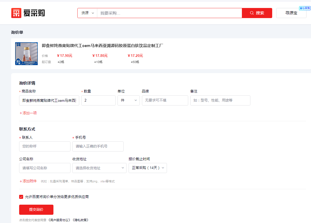Click the product thumbnail image
The width and height of the screenshot is (311, 223).
click(26, 54)
